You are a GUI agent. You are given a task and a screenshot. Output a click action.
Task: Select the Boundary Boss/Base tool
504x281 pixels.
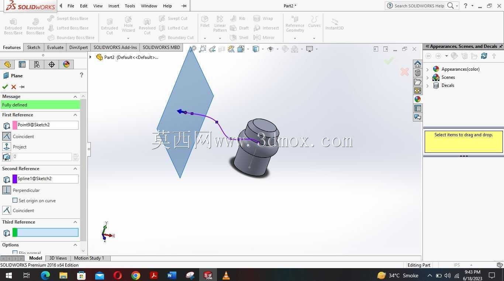71,38
